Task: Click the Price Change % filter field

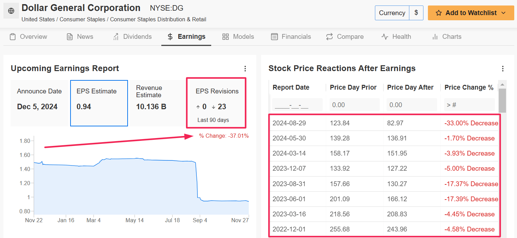Action: coord(469,105)
